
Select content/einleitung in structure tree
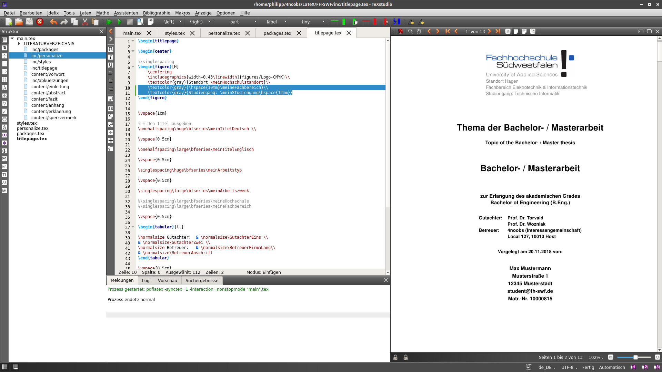(x=50, y=86)
